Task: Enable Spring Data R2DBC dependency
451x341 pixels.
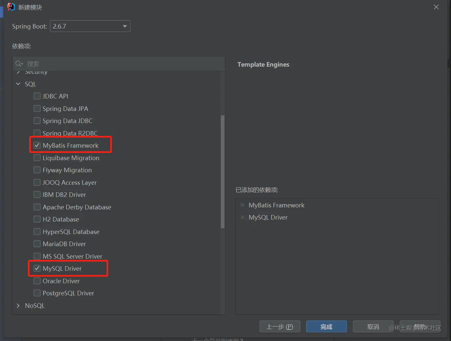Action: (37, 133)
